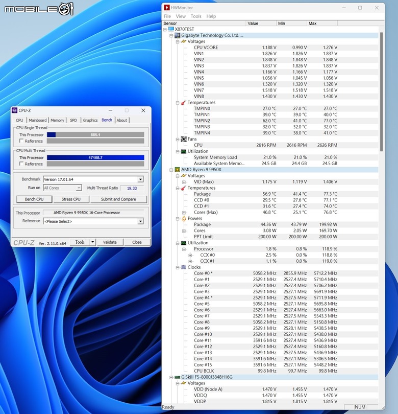The width and height of the screenshot is (398, 414).
Task: Collapse the Clocks tree node
Action: [x=178, y=267]
